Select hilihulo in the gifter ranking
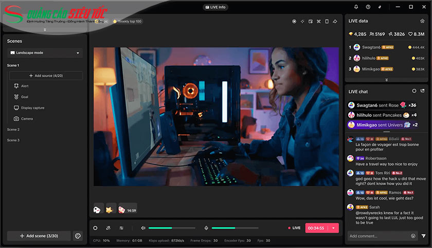This screenshot has height=248, width=432. point(387,58)
